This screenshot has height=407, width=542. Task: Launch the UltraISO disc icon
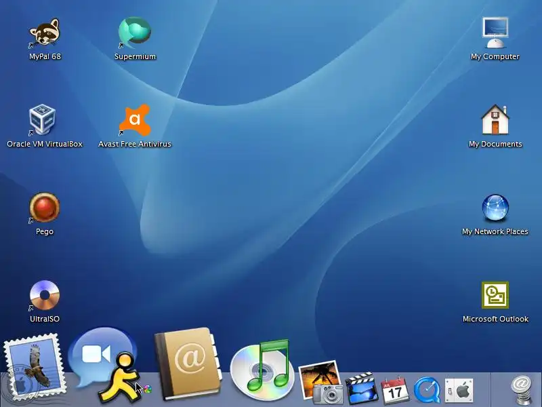pos(45,295)
